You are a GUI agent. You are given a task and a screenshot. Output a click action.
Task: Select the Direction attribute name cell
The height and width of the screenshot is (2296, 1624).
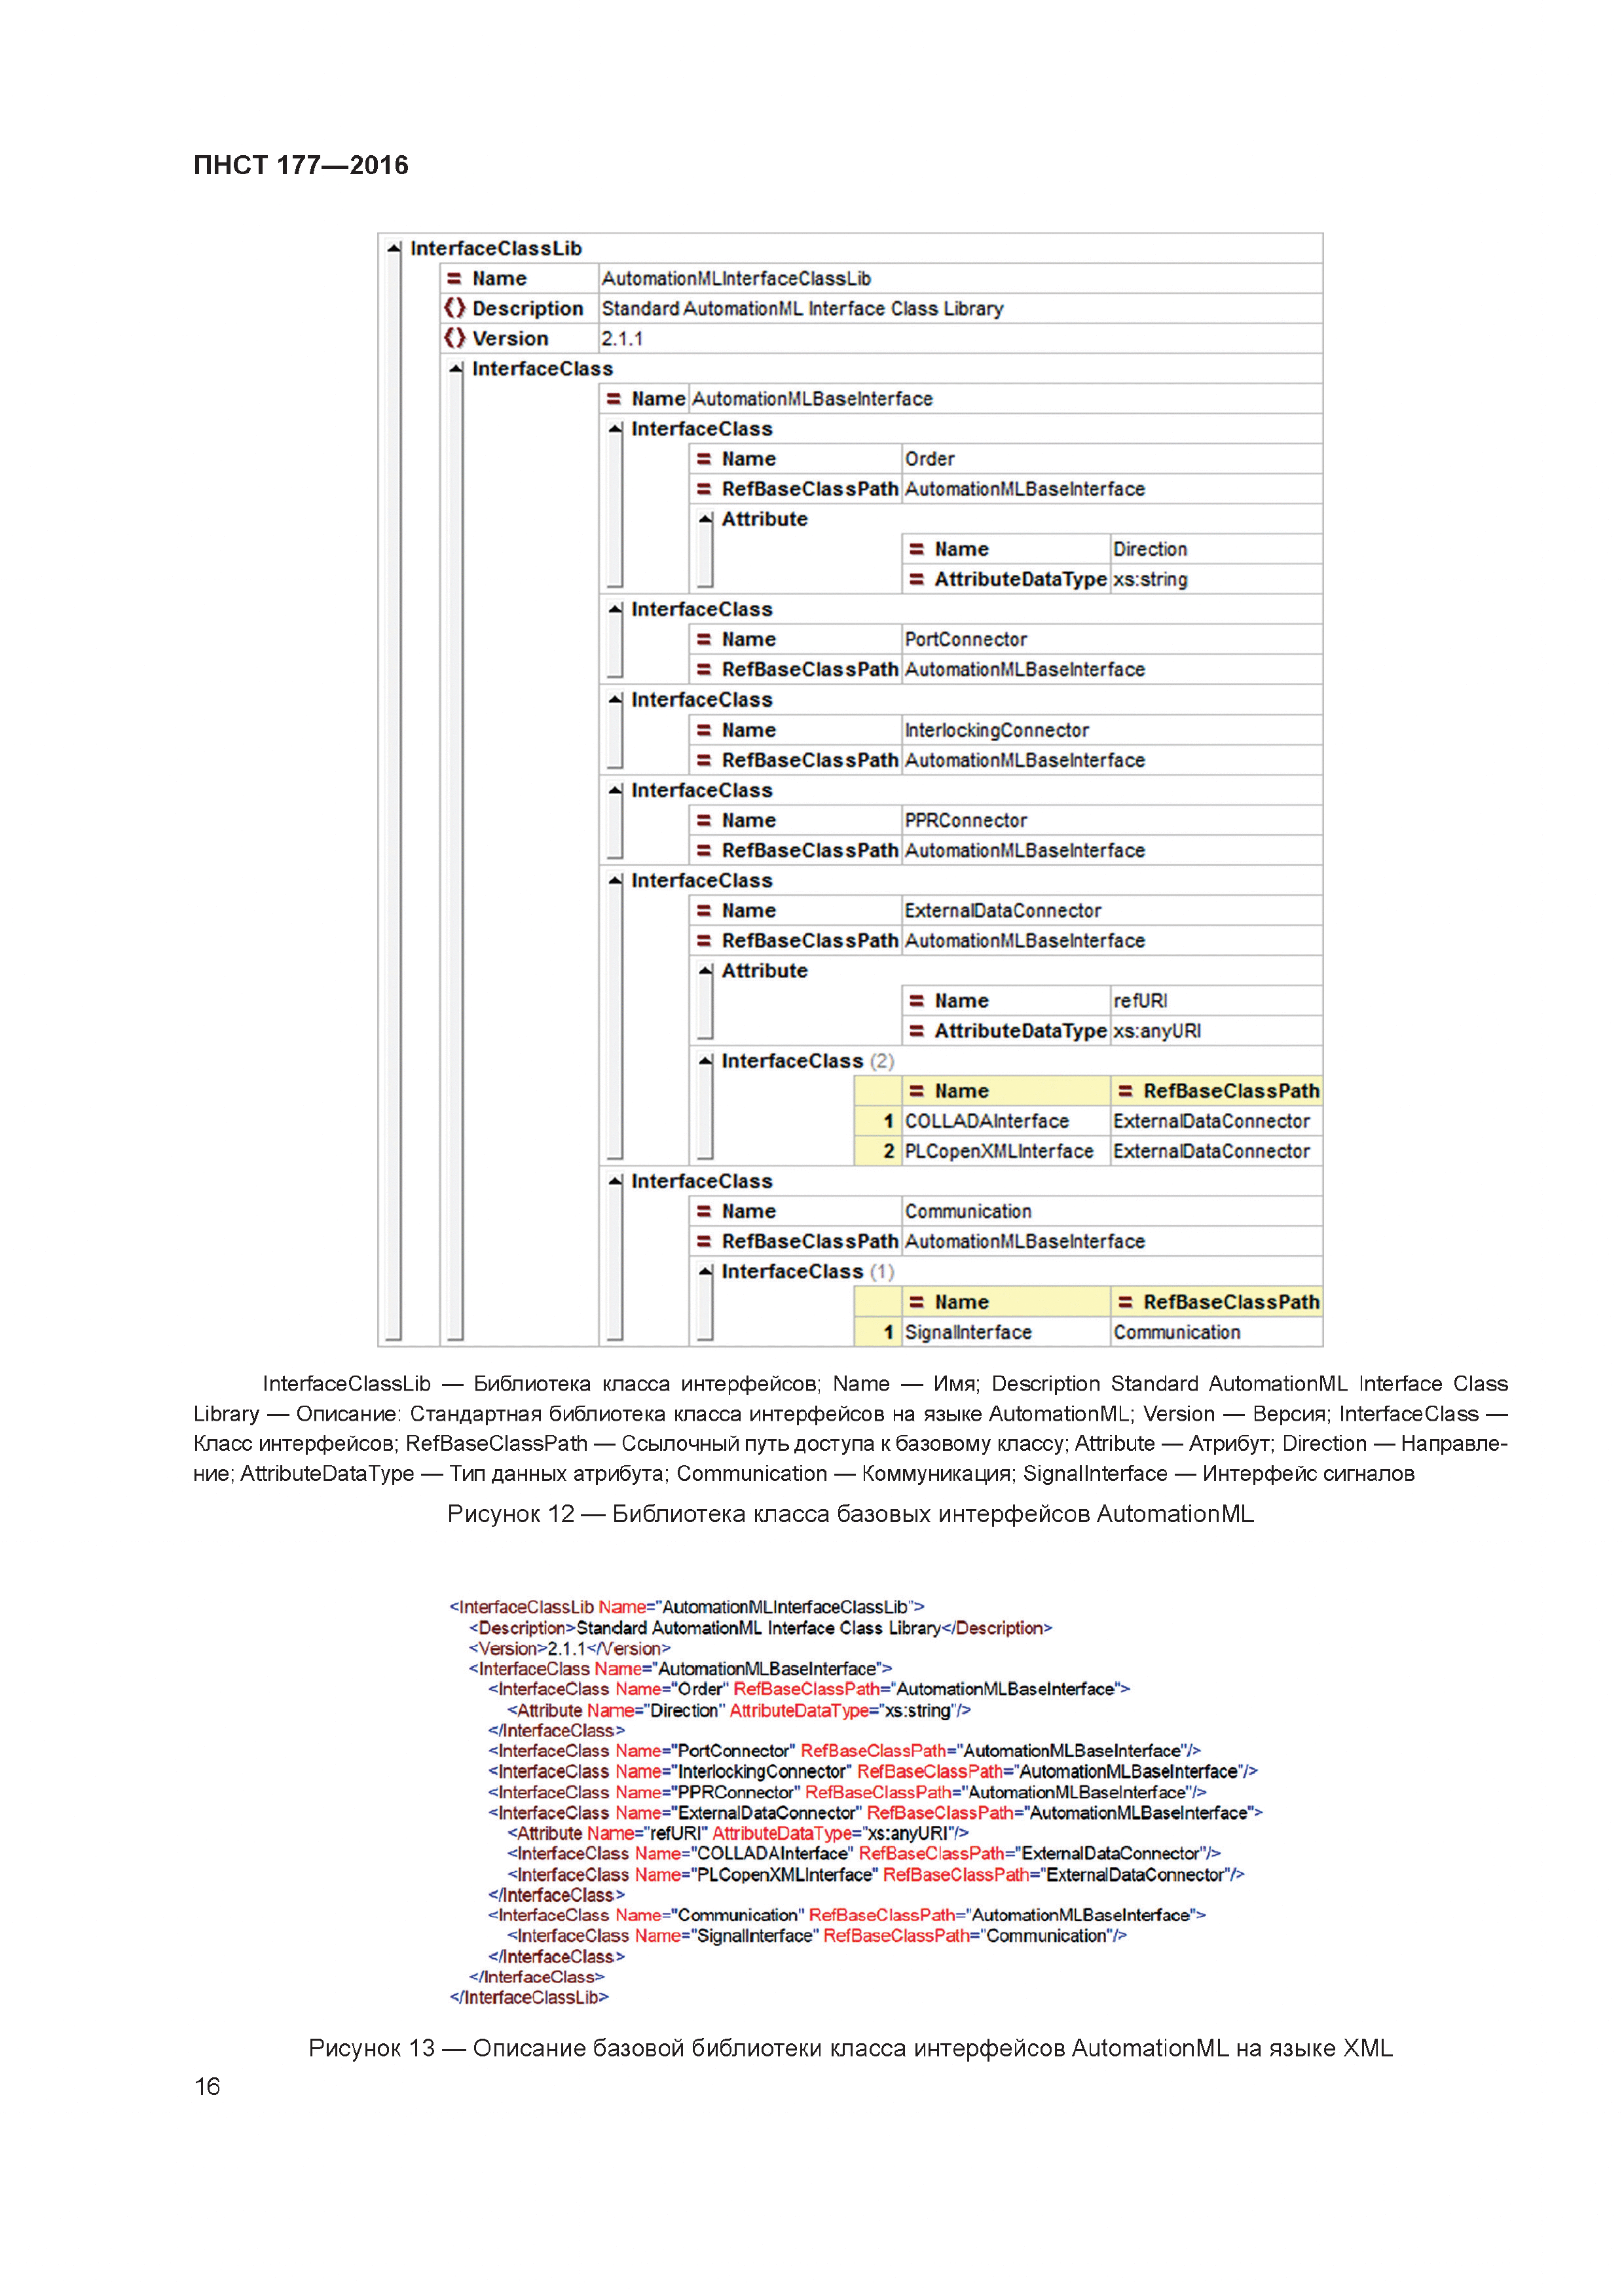tap(1216, 549)
